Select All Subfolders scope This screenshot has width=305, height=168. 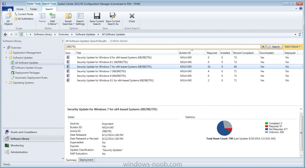(x=24, y=19)
